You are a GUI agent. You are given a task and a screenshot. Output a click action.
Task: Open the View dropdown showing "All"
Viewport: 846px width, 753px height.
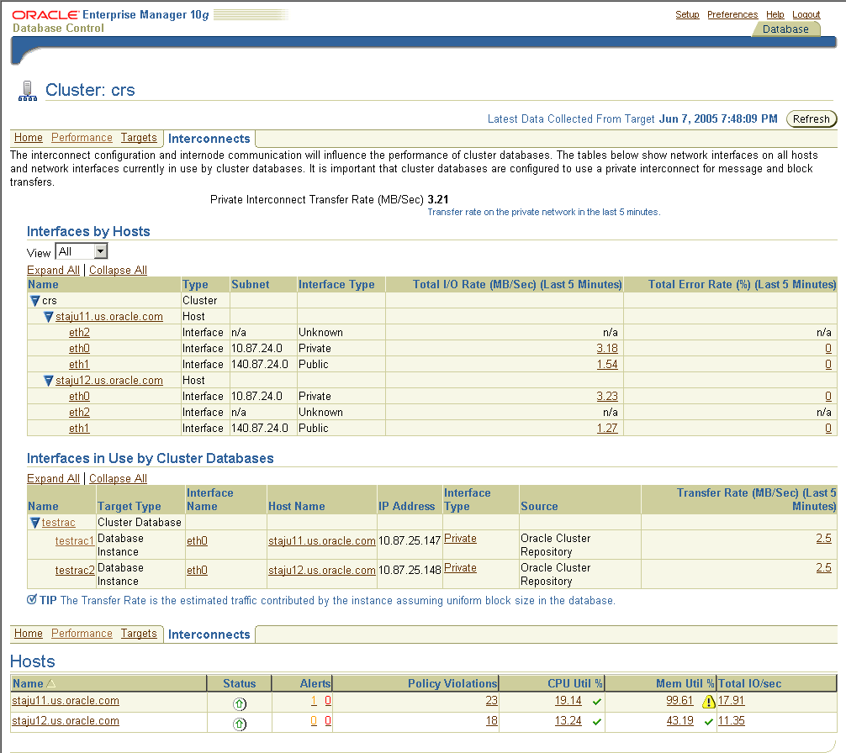pyautogui.click(x=81, y=250)
